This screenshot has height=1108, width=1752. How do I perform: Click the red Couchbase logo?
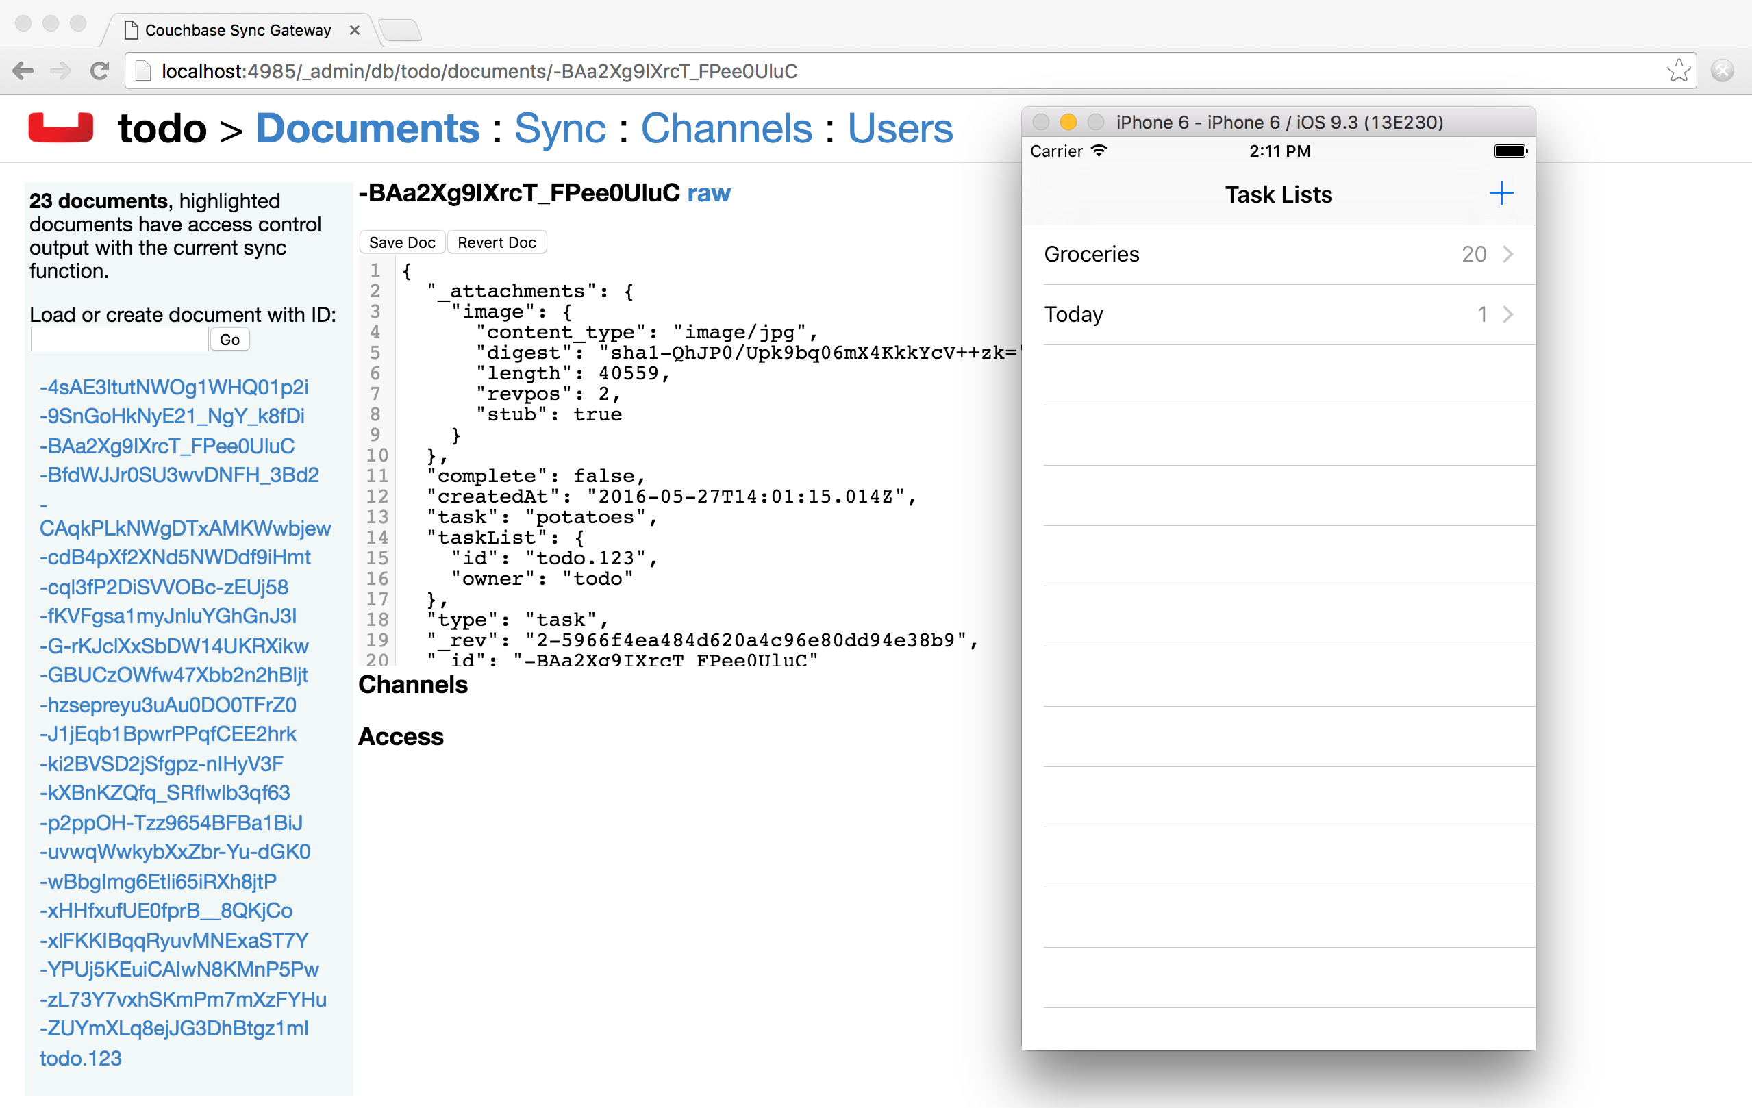click(61, 128)
